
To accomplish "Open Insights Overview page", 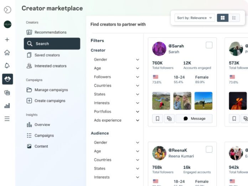I will (42, 125).
